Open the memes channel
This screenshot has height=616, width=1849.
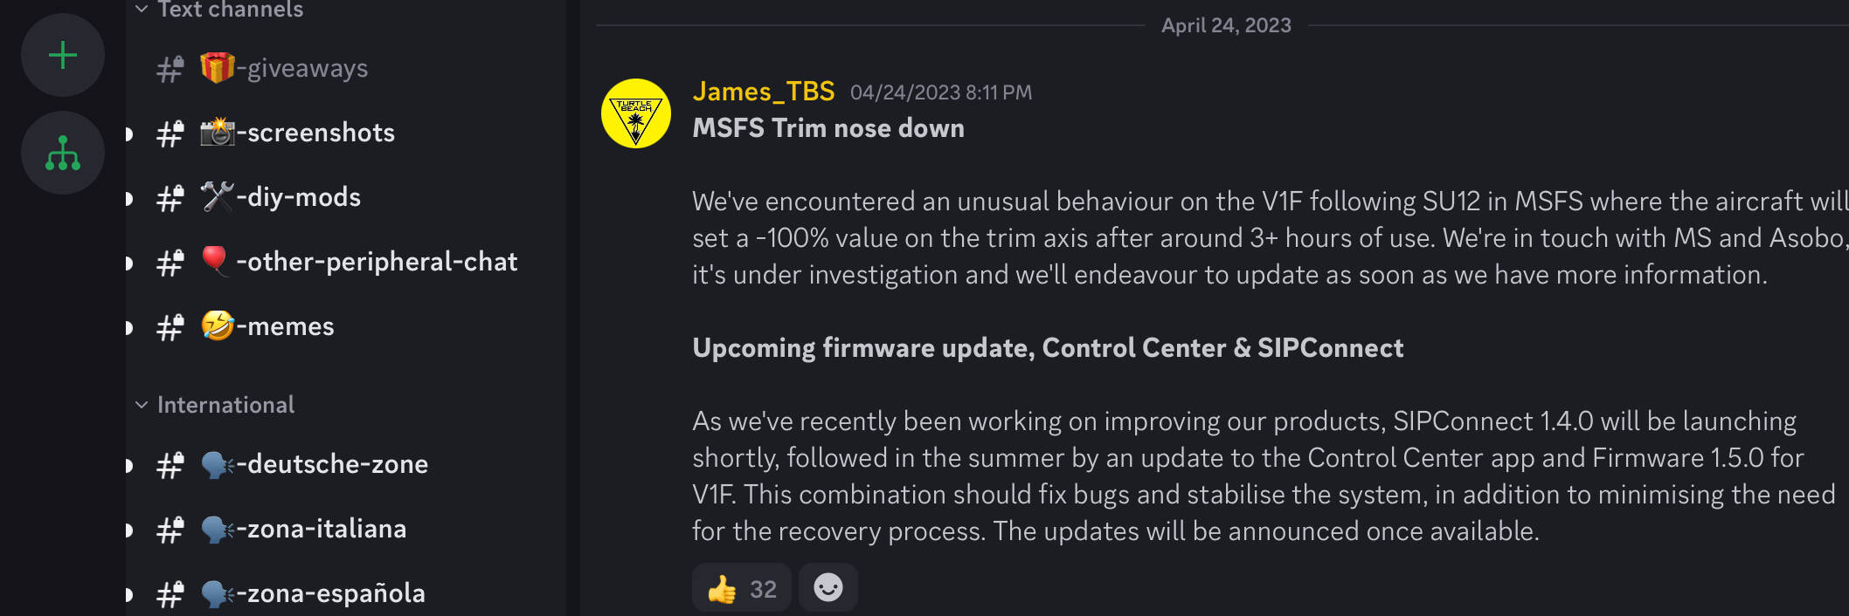pyautogui.click(x=346, y=326)
